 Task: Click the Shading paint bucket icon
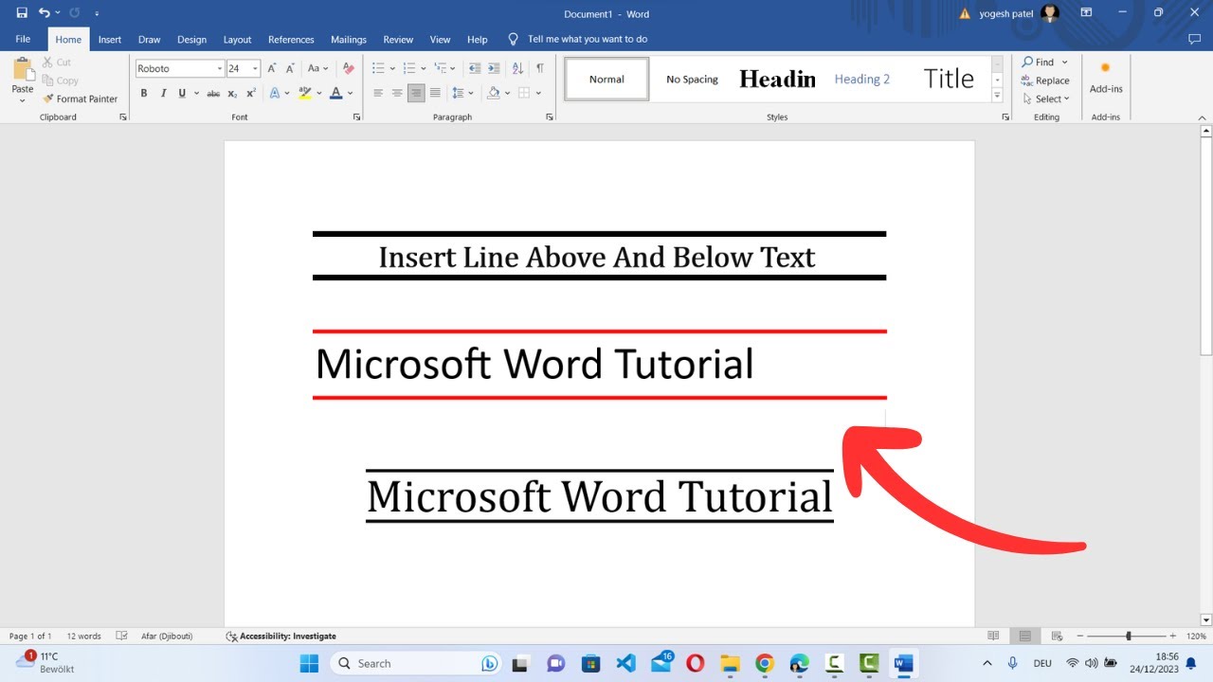click(493, 93)
